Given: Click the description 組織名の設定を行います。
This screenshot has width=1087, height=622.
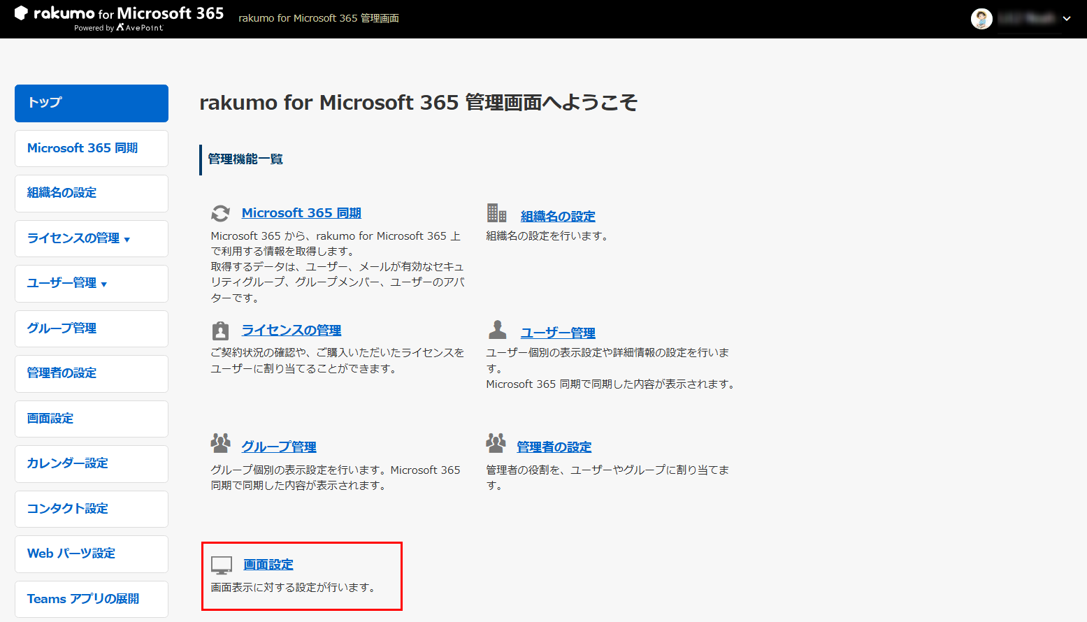Looking at the screenshot, I should 549,236.
